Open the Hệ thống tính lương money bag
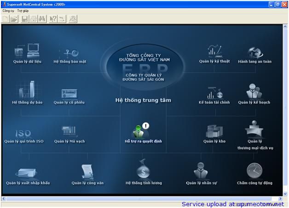 tap(143, 169)
